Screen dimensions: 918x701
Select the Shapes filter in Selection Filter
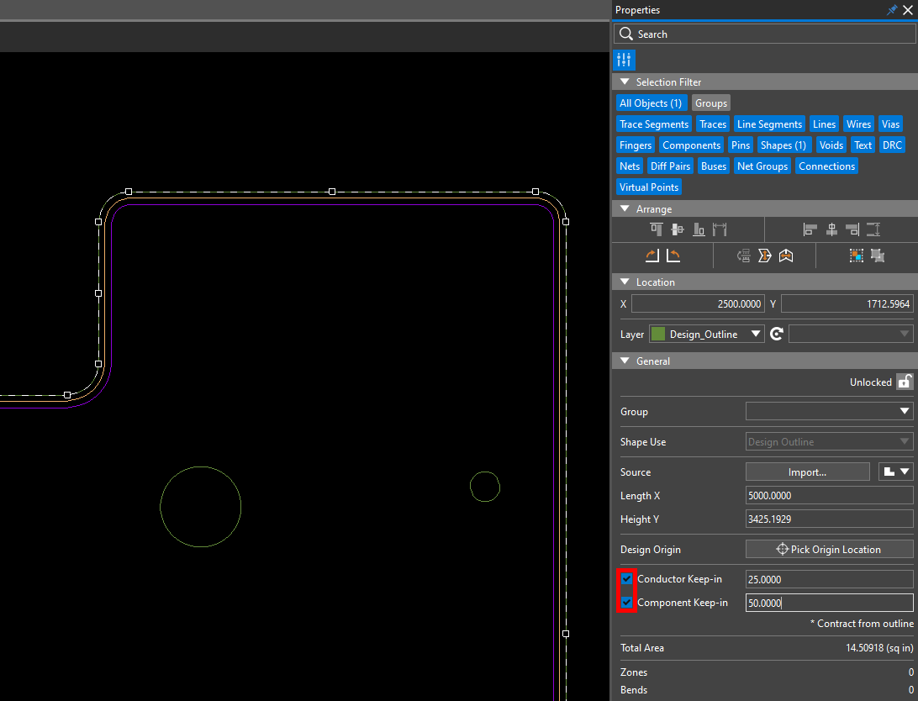783,145
